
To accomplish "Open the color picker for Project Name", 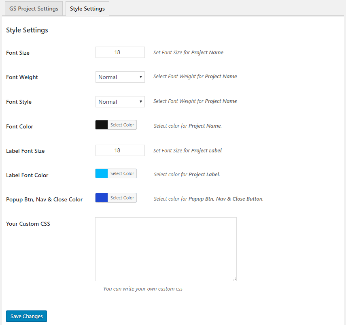I will tap(122, 124).
